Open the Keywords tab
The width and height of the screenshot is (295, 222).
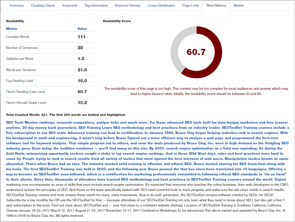tap(70, 5)
